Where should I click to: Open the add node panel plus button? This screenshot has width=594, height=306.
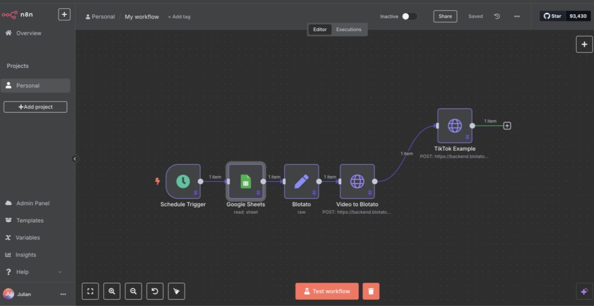[584, 44]
